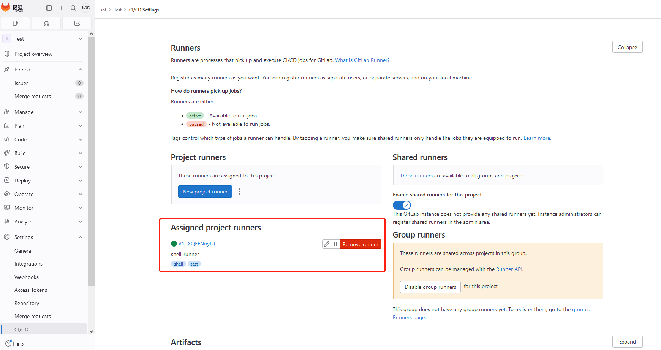This screenshot has width=661, height=350.
Task: Expand the Artifacts section
Action: (627, 342)
